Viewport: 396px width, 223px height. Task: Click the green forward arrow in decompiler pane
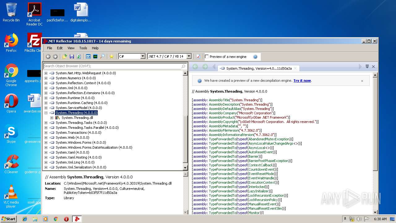(205, 67)
